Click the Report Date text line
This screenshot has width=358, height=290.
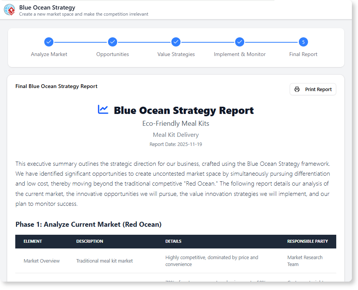(x=176, y=144)
